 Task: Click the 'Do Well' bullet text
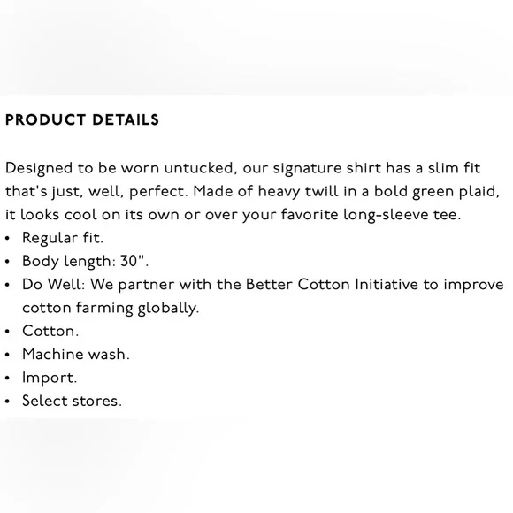263,296
